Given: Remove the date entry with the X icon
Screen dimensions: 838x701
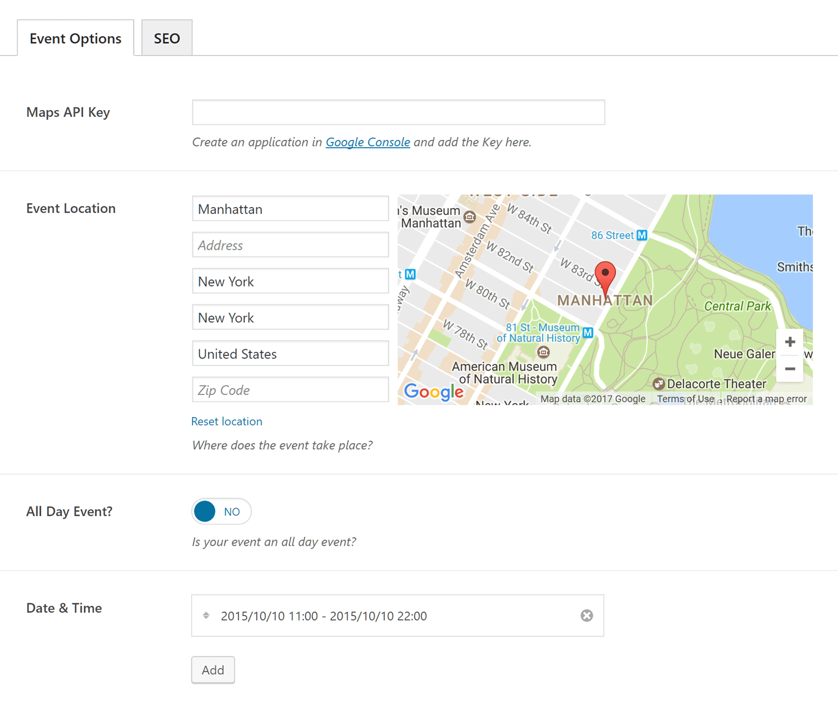Looking at the screenshot, I should [x=587, y=616].
